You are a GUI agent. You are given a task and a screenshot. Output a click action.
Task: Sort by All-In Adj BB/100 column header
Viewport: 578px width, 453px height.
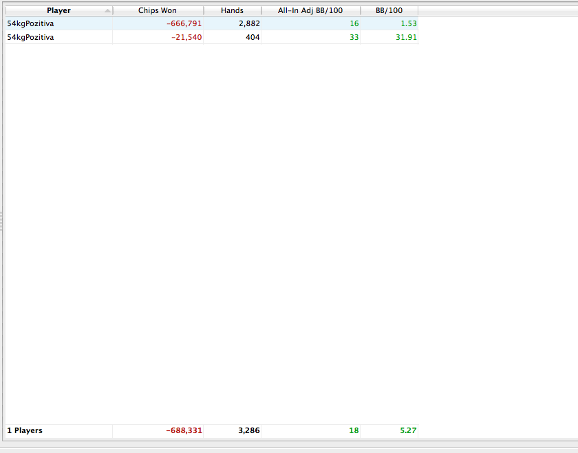311,11
